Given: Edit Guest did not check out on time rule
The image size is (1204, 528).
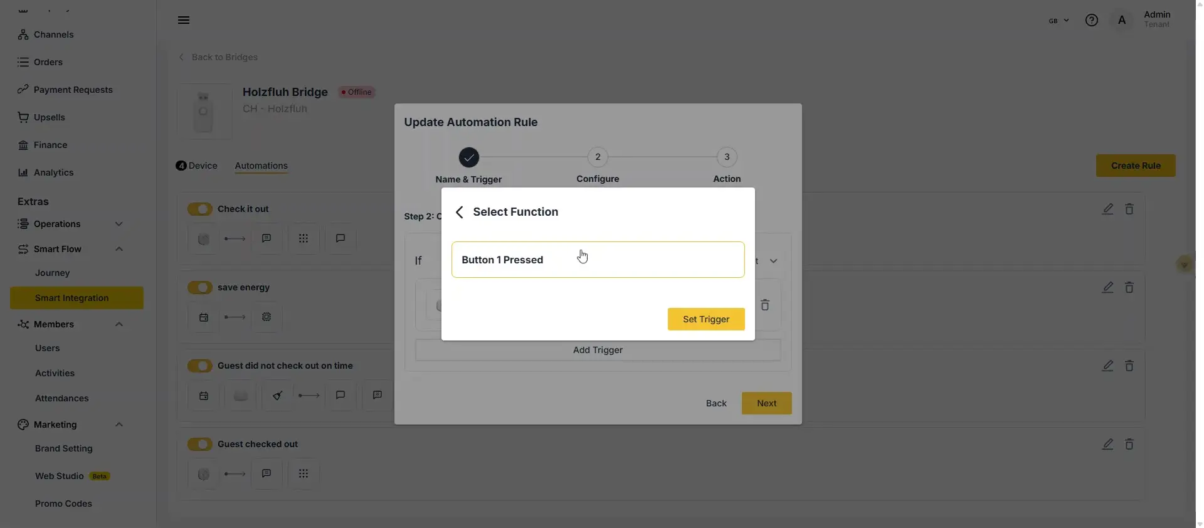Looking at the screenshot, I should click(1108, 366).
